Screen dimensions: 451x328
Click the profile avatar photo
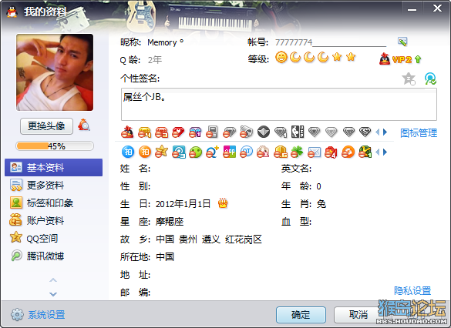[x=55, y=72]
